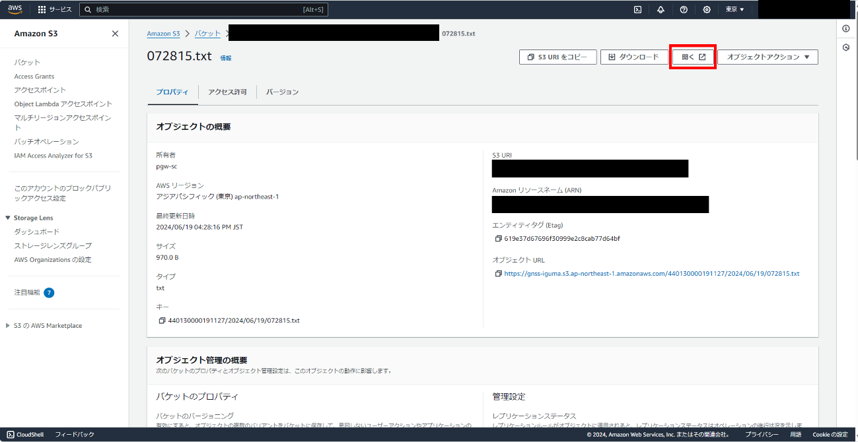This screenshot has width=858, height=442.
Task: Click the region text ap-northeast-1
Action: 257,197
